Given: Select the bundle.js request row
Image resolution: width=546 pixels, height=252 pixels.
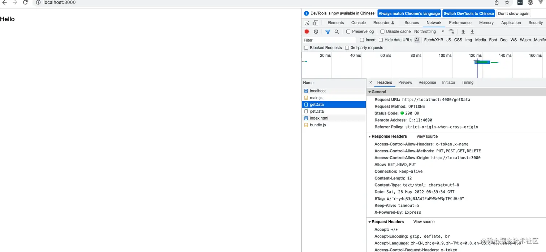Looking at the screenshot, I should pyautogui.click(x=334, y=125).
